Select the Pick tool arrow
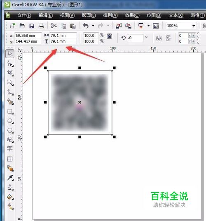 [x=10, y=54]
